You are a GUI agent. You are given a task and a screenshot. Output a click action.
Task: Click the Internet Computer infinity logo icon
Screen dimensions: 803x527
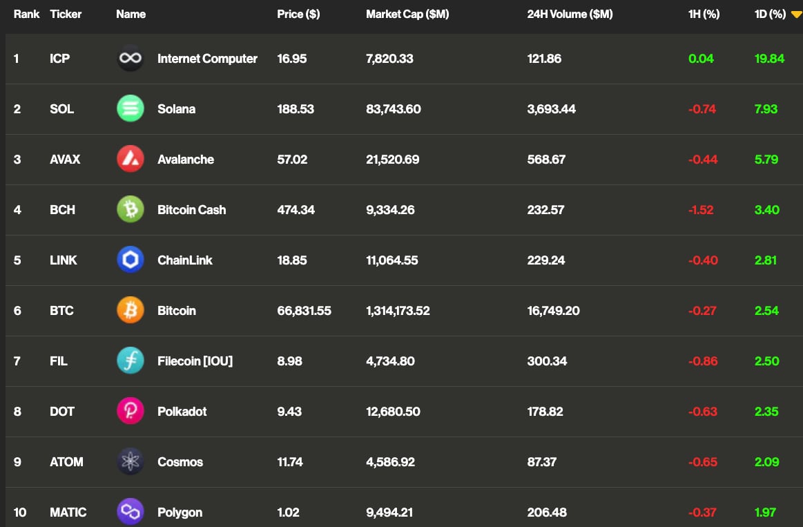click(130, 59)
